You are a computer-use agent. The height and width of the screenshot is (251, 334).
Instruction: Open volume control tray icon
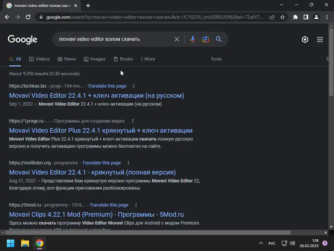292,243
